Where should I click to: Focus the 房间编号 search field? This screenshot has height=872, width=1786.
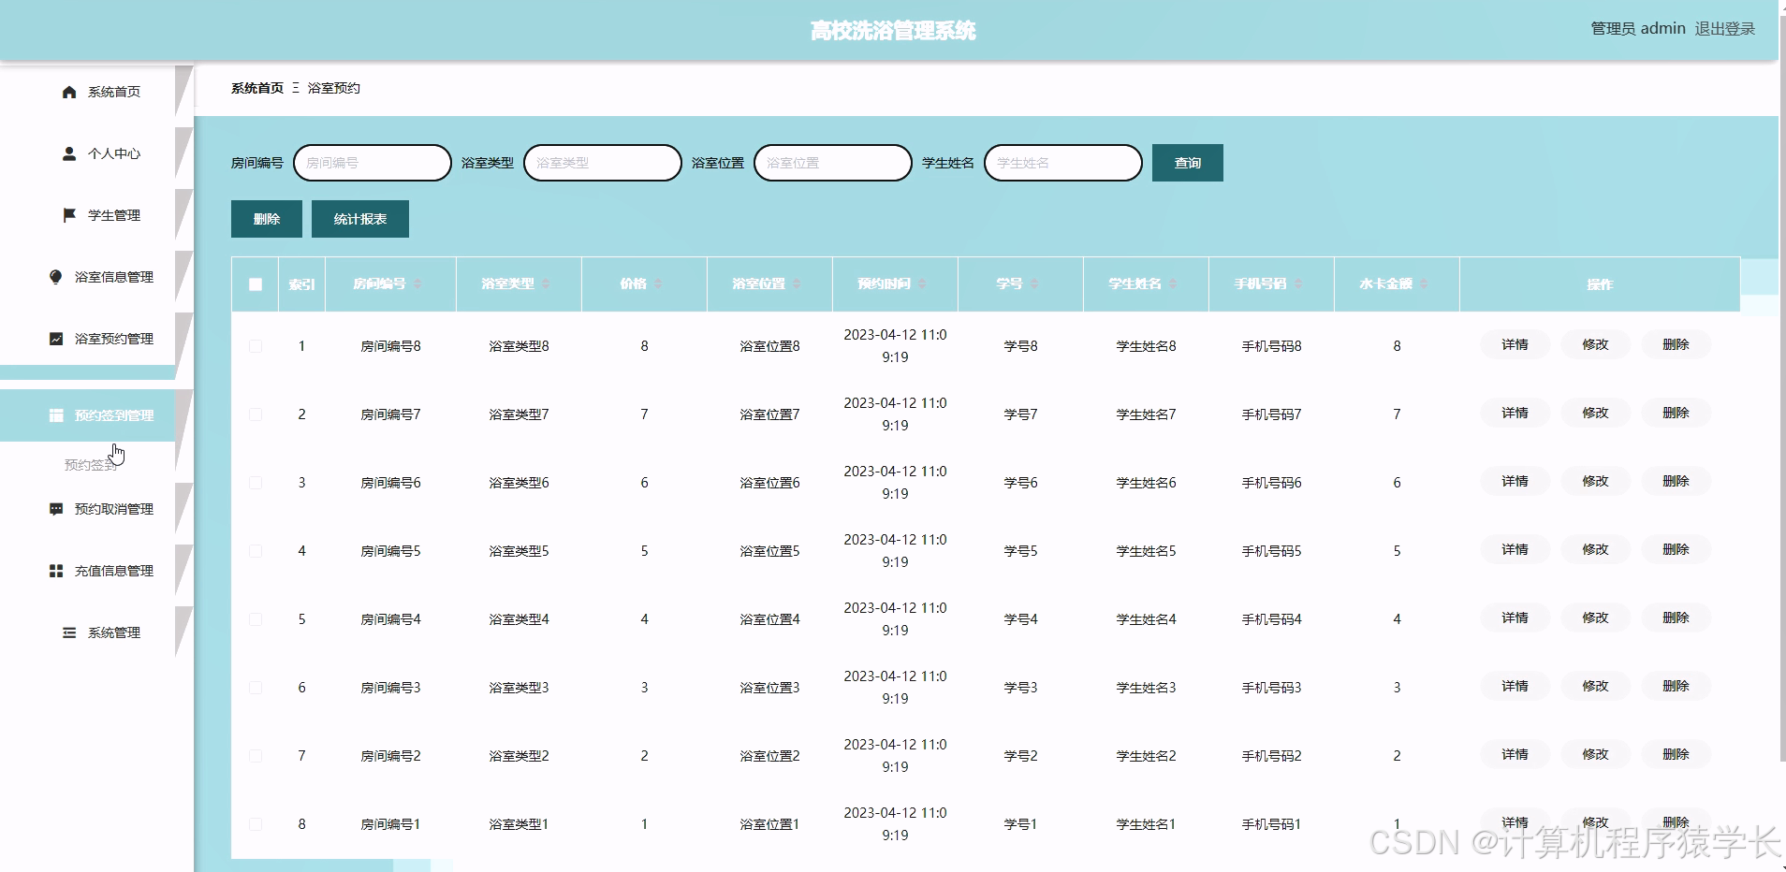pyautogui.click(x=373, y=163)
